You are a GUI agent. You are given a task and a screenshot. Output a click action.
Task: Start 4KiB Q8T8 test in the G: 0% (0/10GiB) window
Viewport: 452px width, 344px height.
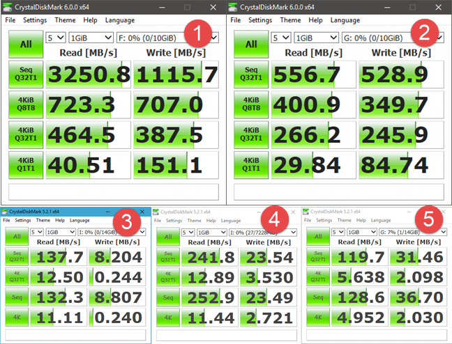click(x=251, y=104)
